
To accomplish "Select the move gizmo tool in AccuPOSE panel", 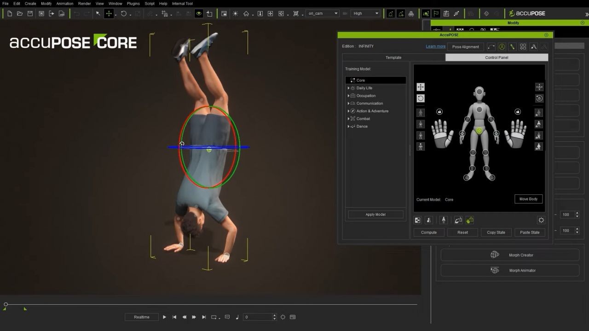I will tap(421, 87).
